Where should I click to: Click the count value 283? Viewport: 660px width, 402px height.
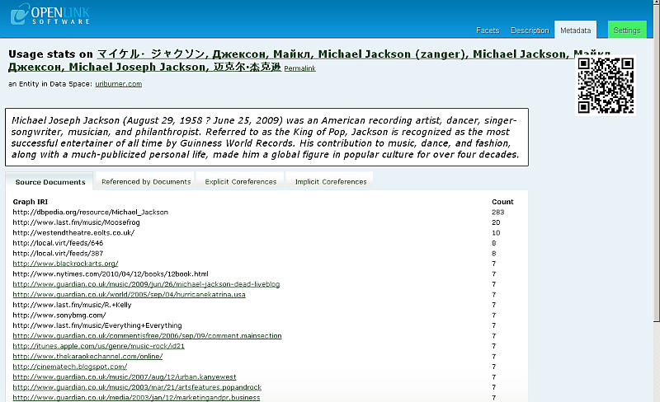497,213
